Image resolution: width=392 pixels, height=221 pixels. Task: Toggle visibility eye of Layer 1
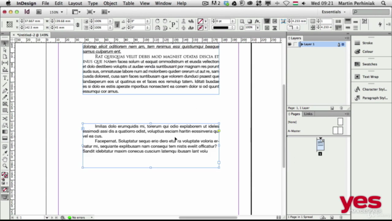coord(290,44)
